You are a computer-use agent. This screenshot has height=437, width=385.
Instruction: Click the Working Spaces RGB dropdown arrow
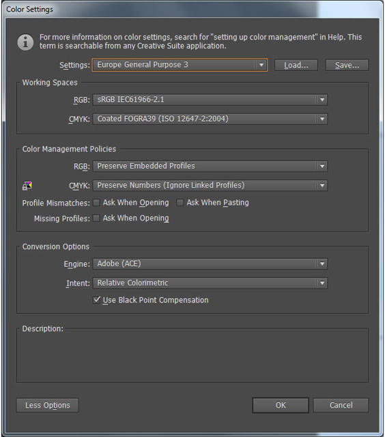[x=322, y=100]
